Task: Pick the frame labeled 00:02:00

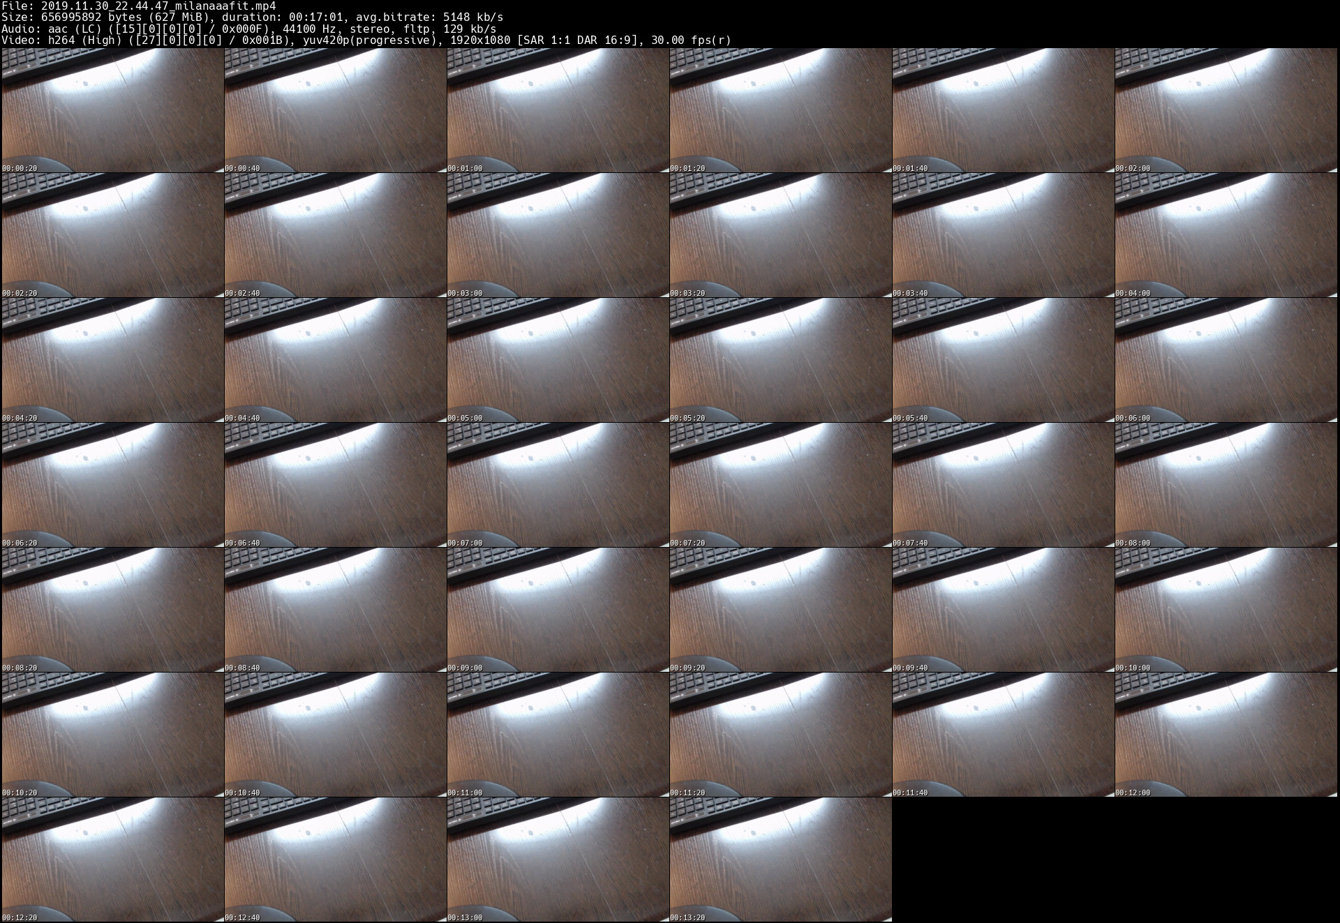Action: click(1226, 110)
